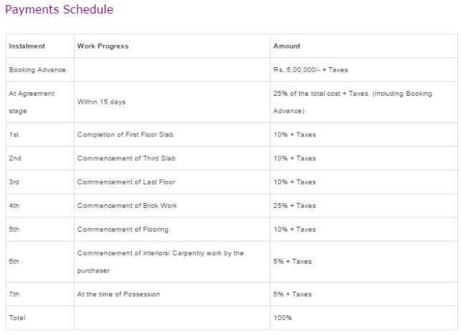This screenshot has height=336, width=461.
Task: Select the 25% + Taxes amount for 4th instalment
Action: (x=294, y=206)
